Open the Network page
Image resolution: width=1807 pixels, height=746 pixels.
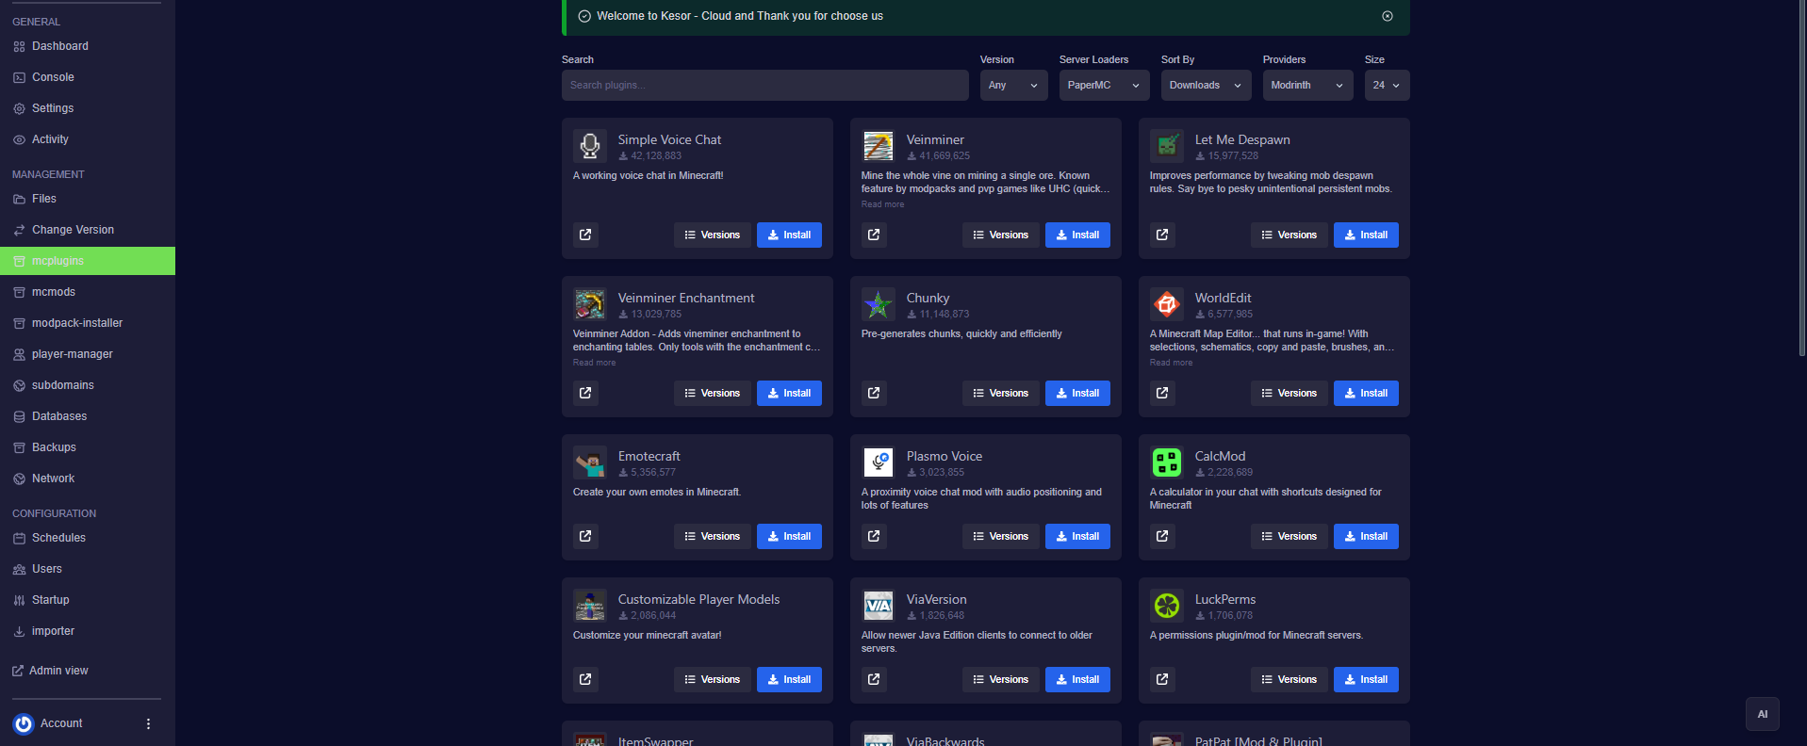coord(88,478)
